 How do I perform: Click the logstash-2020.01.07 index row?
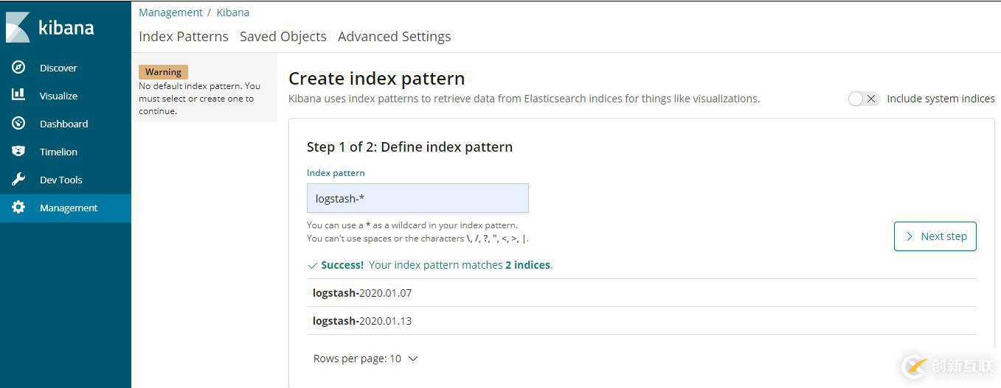[642, 293]
